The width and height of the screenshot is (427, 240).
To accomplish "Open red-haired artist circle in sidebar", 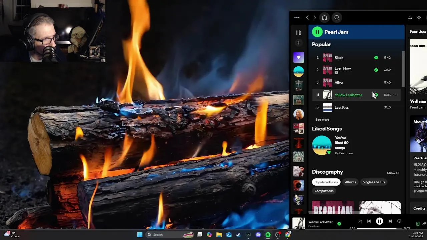I will [x=299, y=114].
